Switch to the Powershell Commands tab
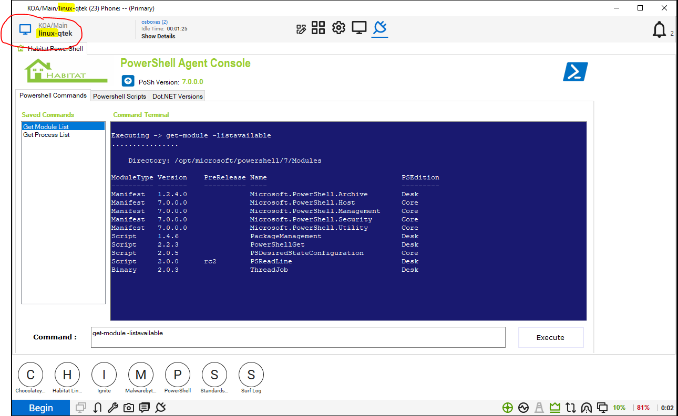Image resolution: width=678 pixels, height=416 pixels. (53, 95)
